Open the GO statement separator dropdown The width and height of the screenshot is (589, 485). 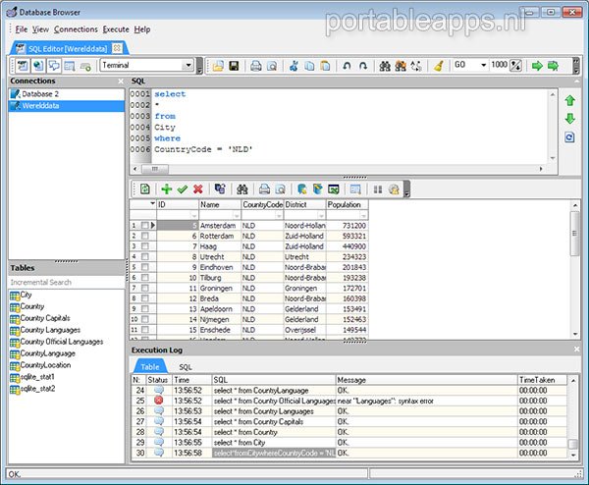pos(482,66)
